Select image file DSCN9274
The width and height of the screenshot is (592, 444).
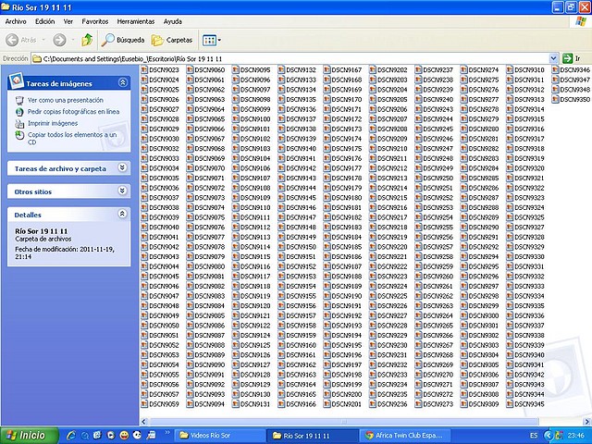(480, 70)
